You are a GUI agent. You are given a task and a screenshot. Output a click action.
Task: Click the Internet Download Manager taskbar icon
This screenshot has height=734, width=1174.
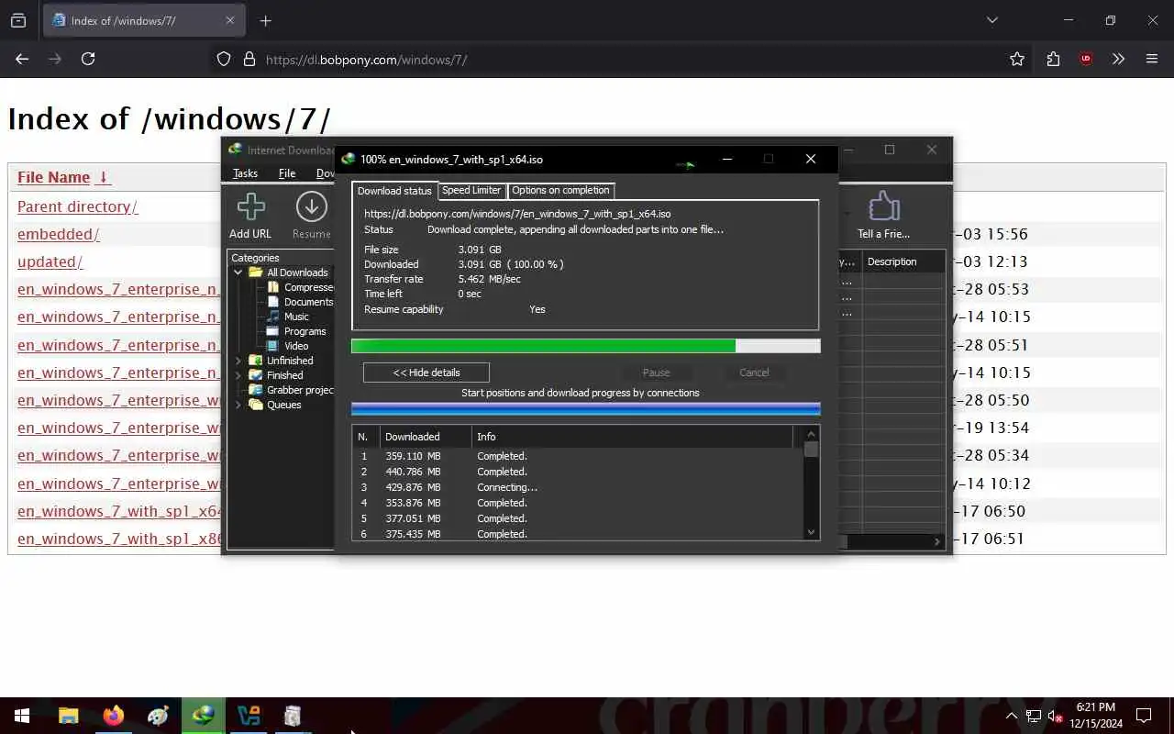pyautogui.click(x=203, y=716)
